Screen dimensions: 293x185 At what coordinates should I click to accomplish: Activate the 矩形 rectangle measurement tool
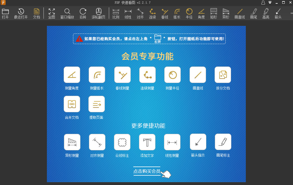tap(213, 13)
